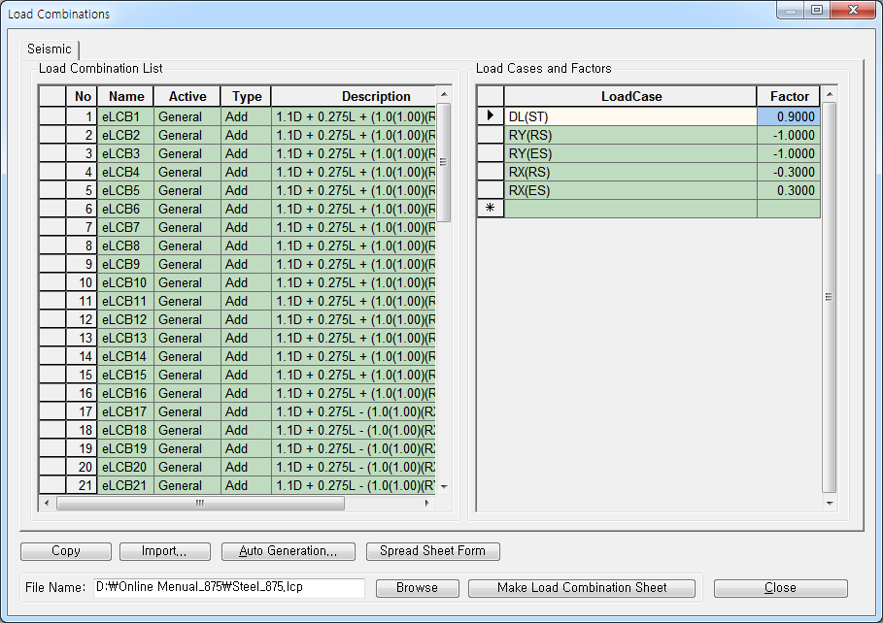
Task: Select the -0.3000 factor cell
Action: tap(789, 172)
